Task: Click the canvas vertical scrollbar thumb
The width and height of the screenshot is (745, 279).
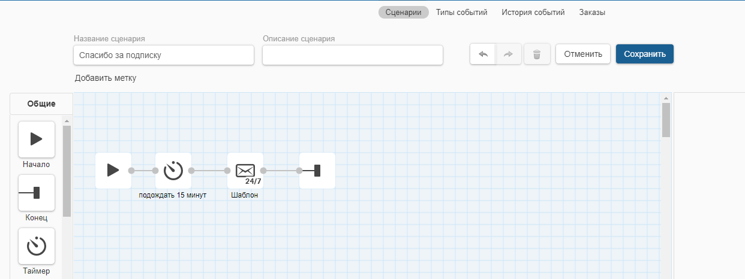Action: 666,120
